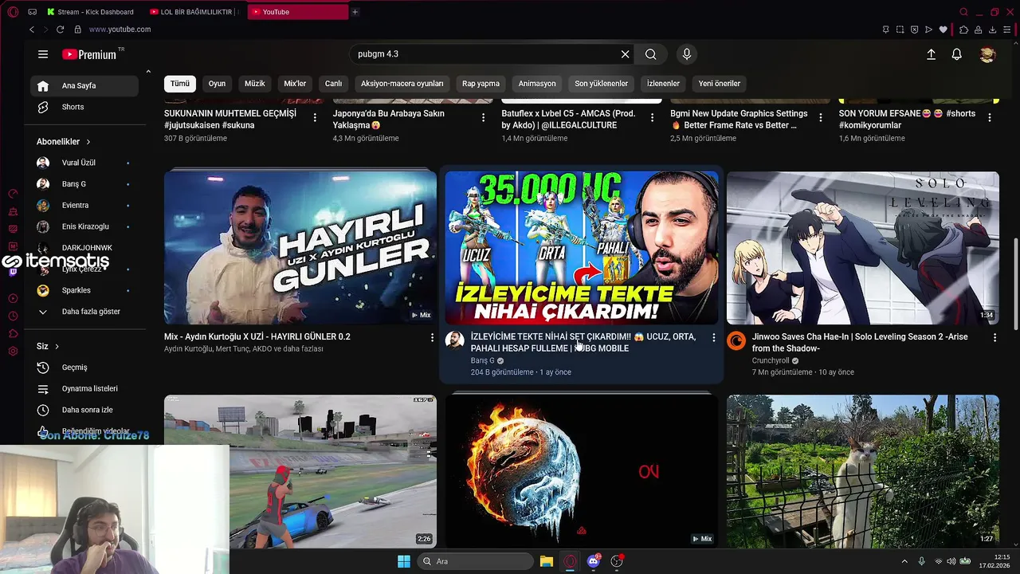Clear the pubgm 4.3 search text

(626, 54)
